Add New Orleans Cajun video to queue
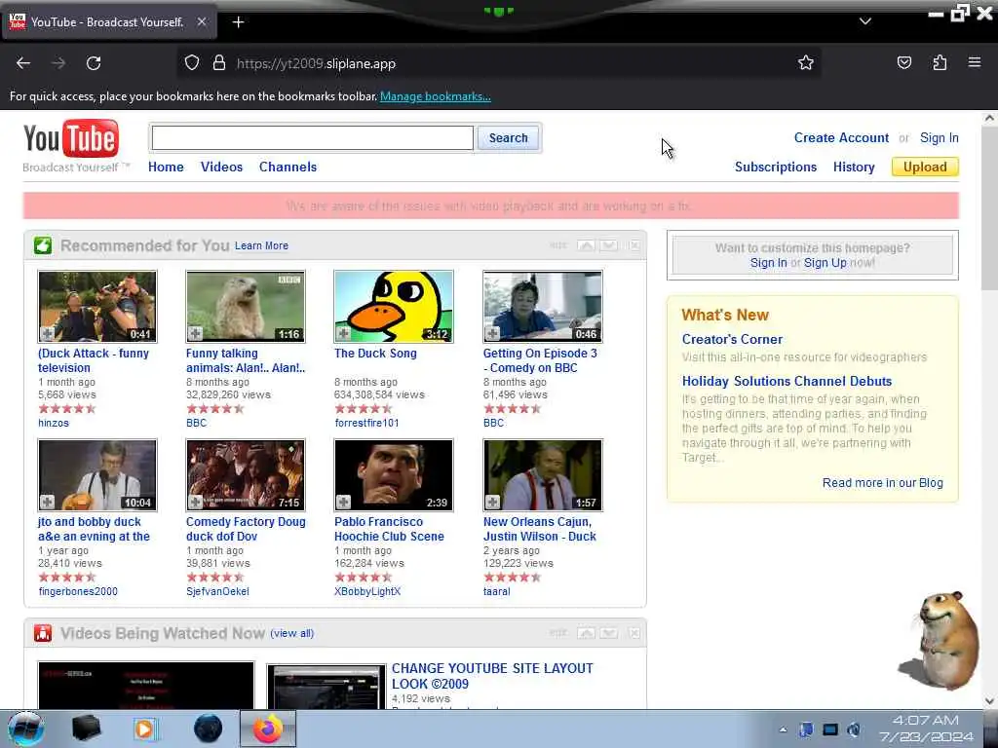The height and width of the screenshot is (748, 998). [492, 502]
